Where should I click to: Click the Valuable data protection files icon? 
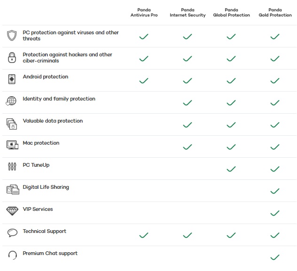pyautogui.click(x=12, y=124)
